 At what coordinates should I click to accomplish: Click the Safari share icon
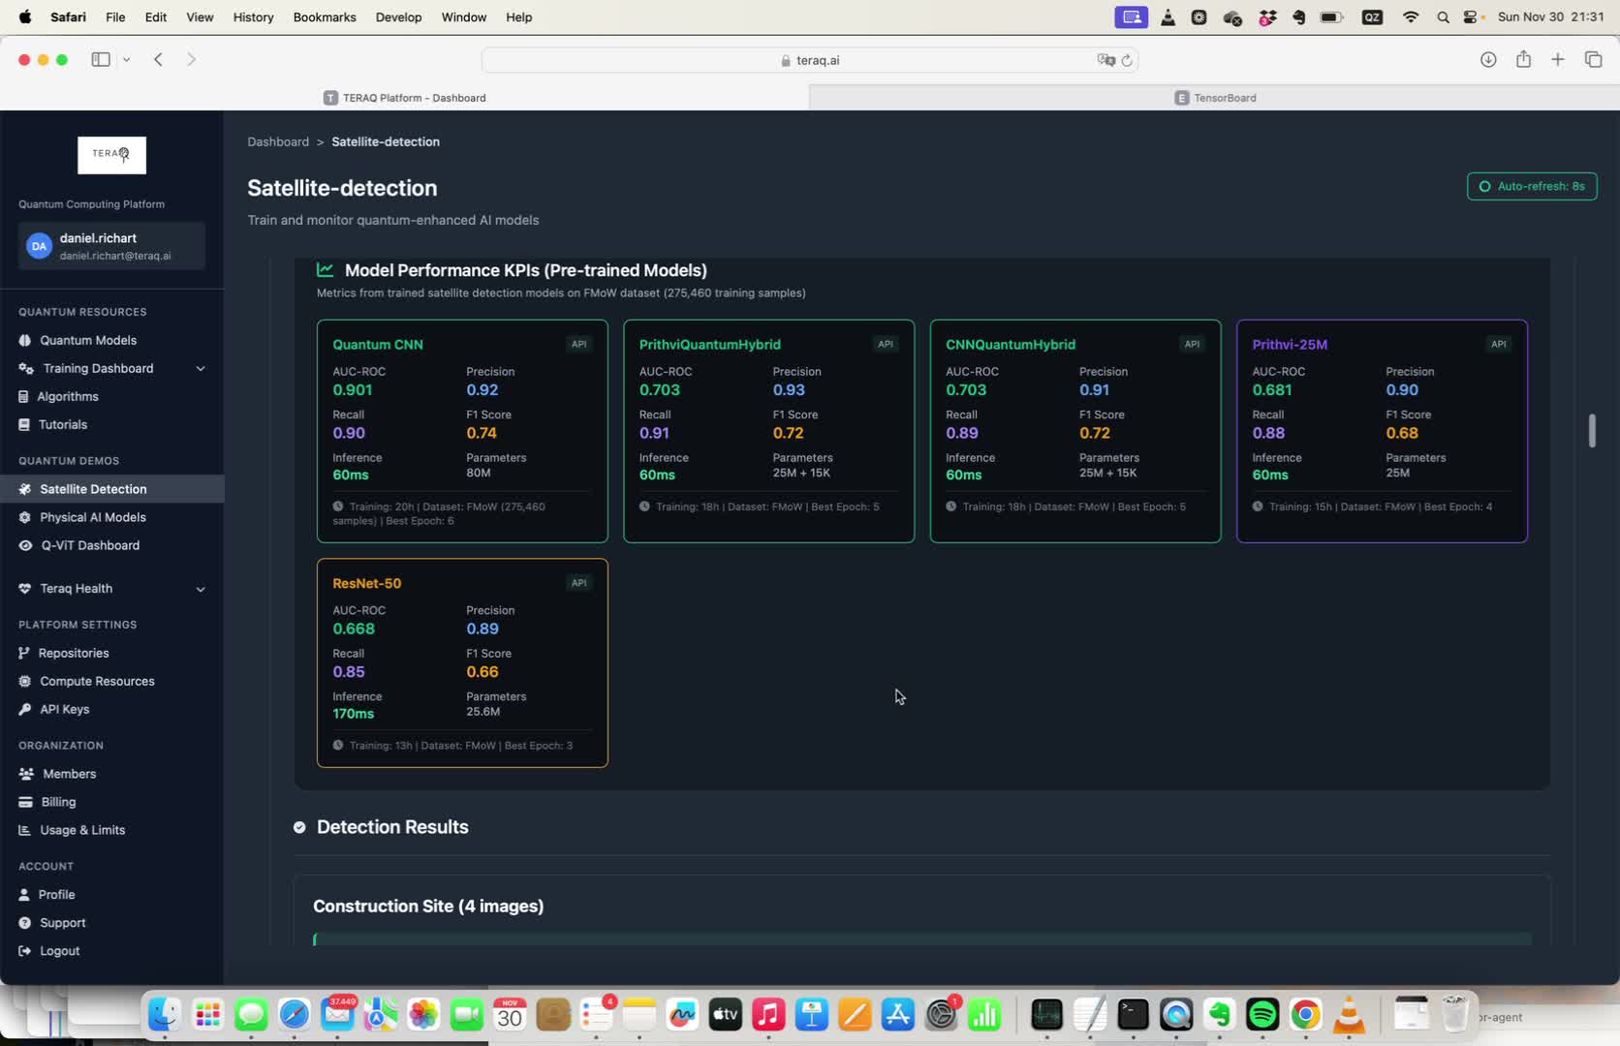(1523, 60)
